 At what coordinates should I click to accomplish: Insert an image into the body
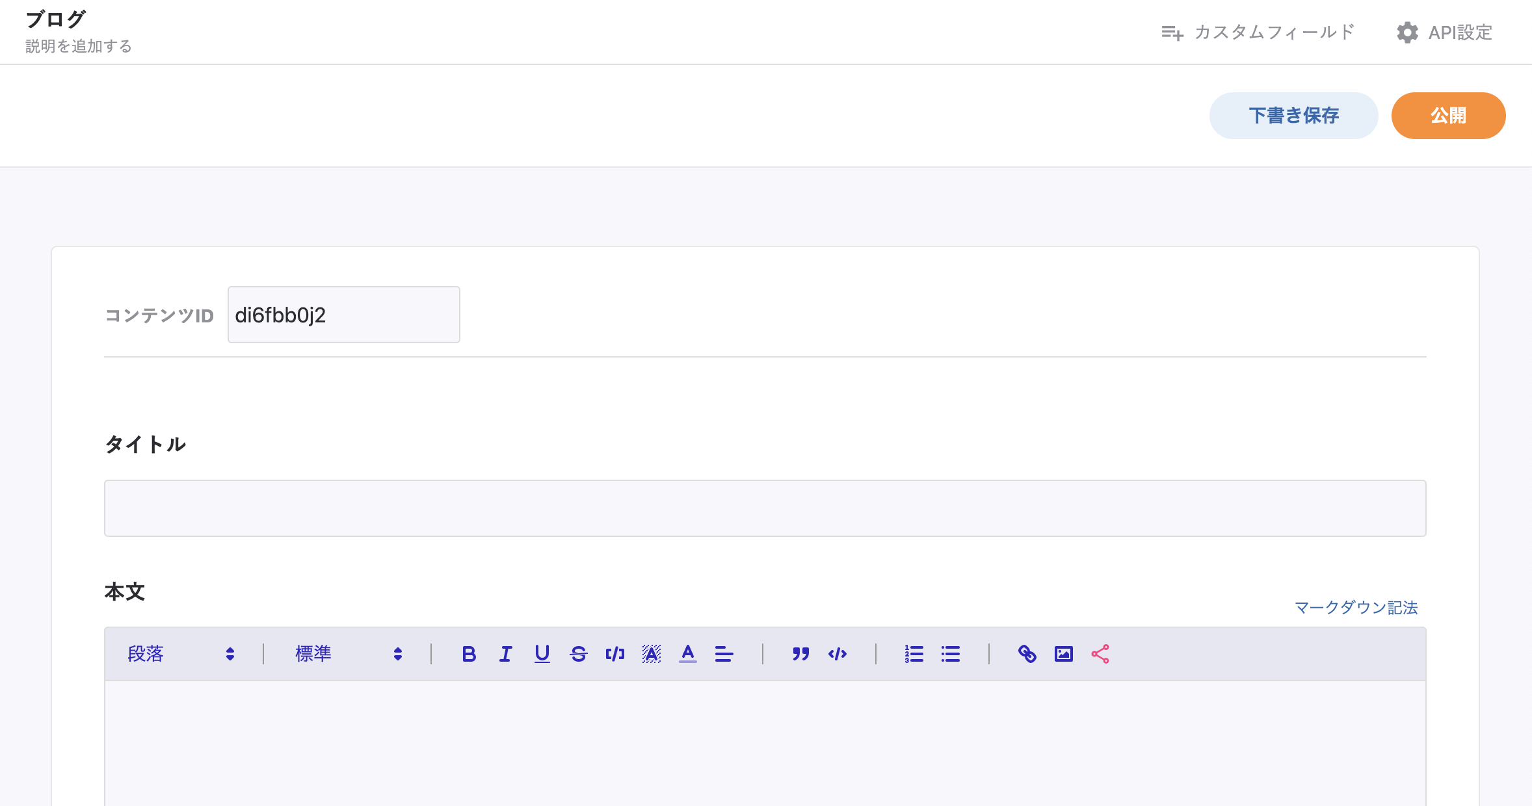1063,654
